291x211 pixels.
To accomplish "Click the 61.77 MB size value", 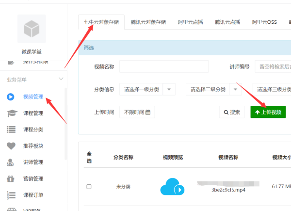I will pos(281,186).
